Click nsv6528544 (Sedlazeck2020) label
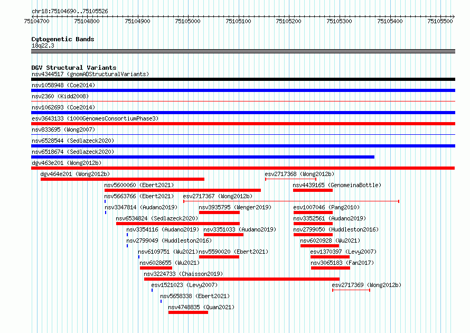 73,141
